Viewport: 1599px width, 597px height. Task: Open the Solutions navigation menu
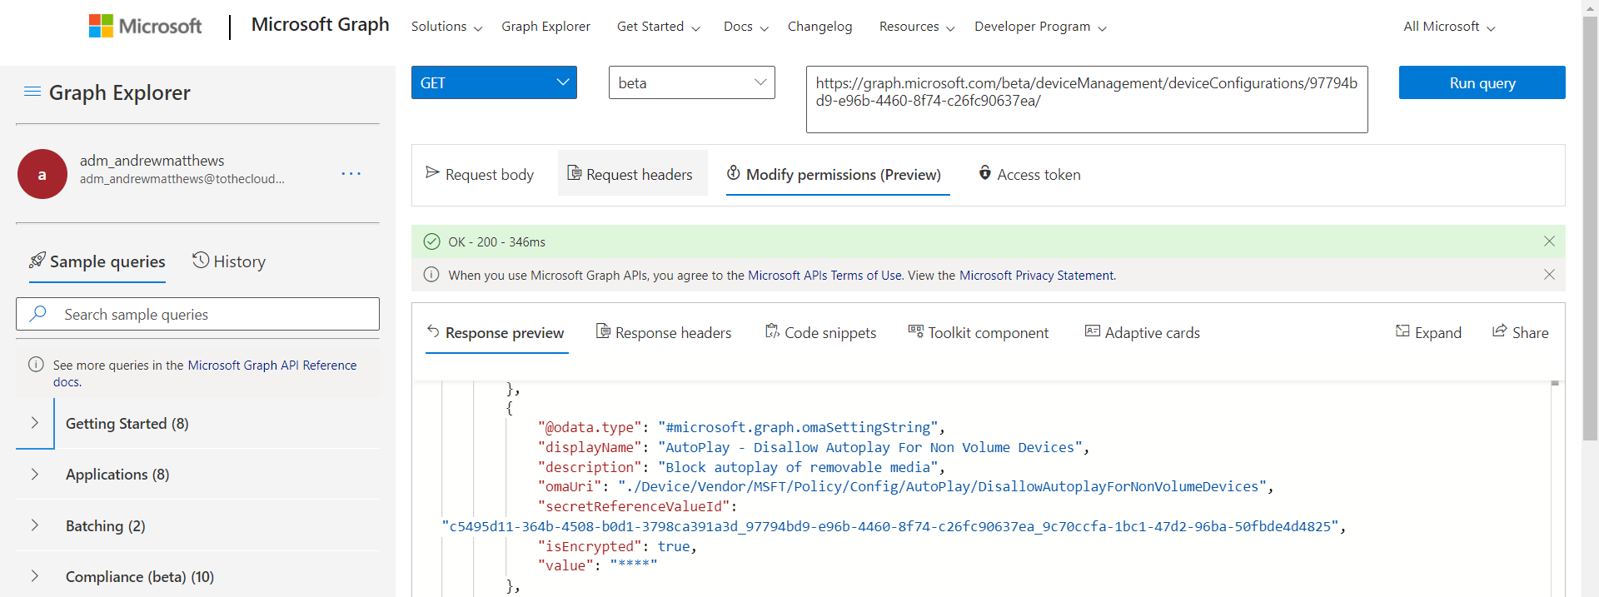point(446,27)
